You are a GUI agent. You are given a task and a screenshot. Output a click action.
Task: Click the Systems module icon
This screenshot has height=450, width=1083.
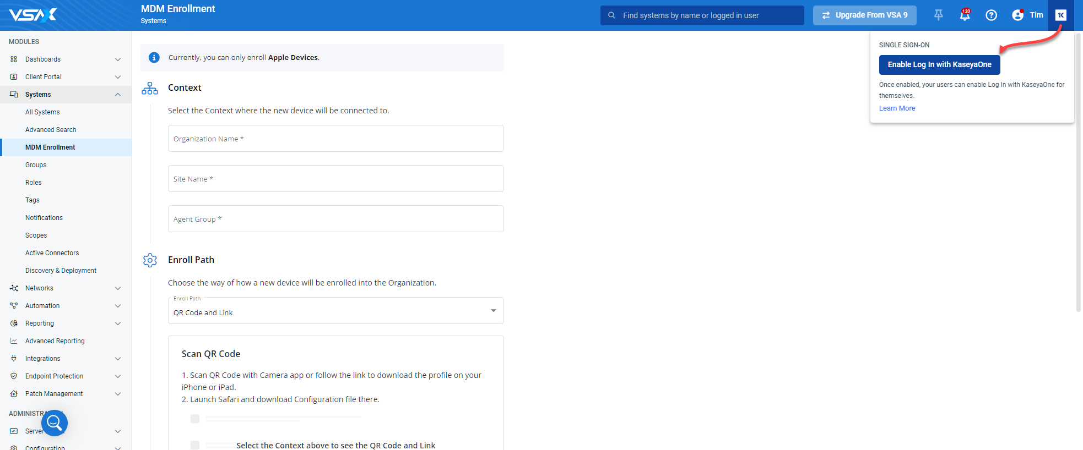14,95
